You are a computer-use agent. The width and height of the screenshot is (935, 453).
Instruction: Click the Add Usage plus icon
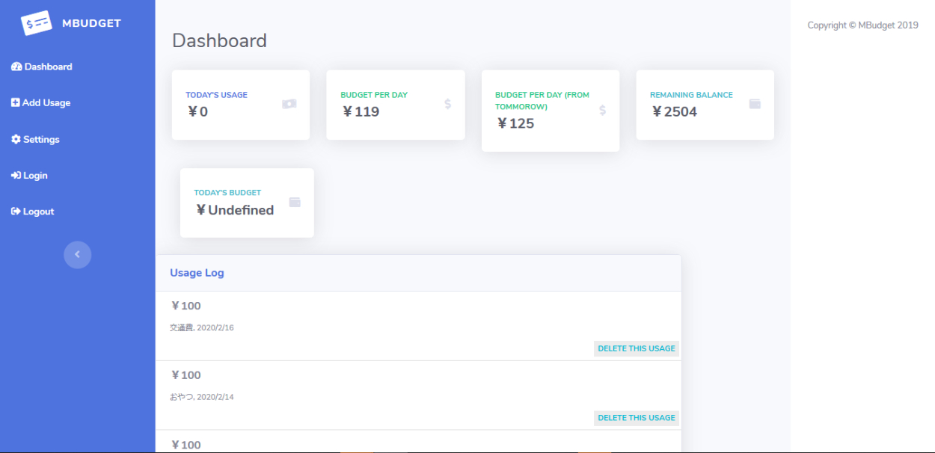click(16, 103)
